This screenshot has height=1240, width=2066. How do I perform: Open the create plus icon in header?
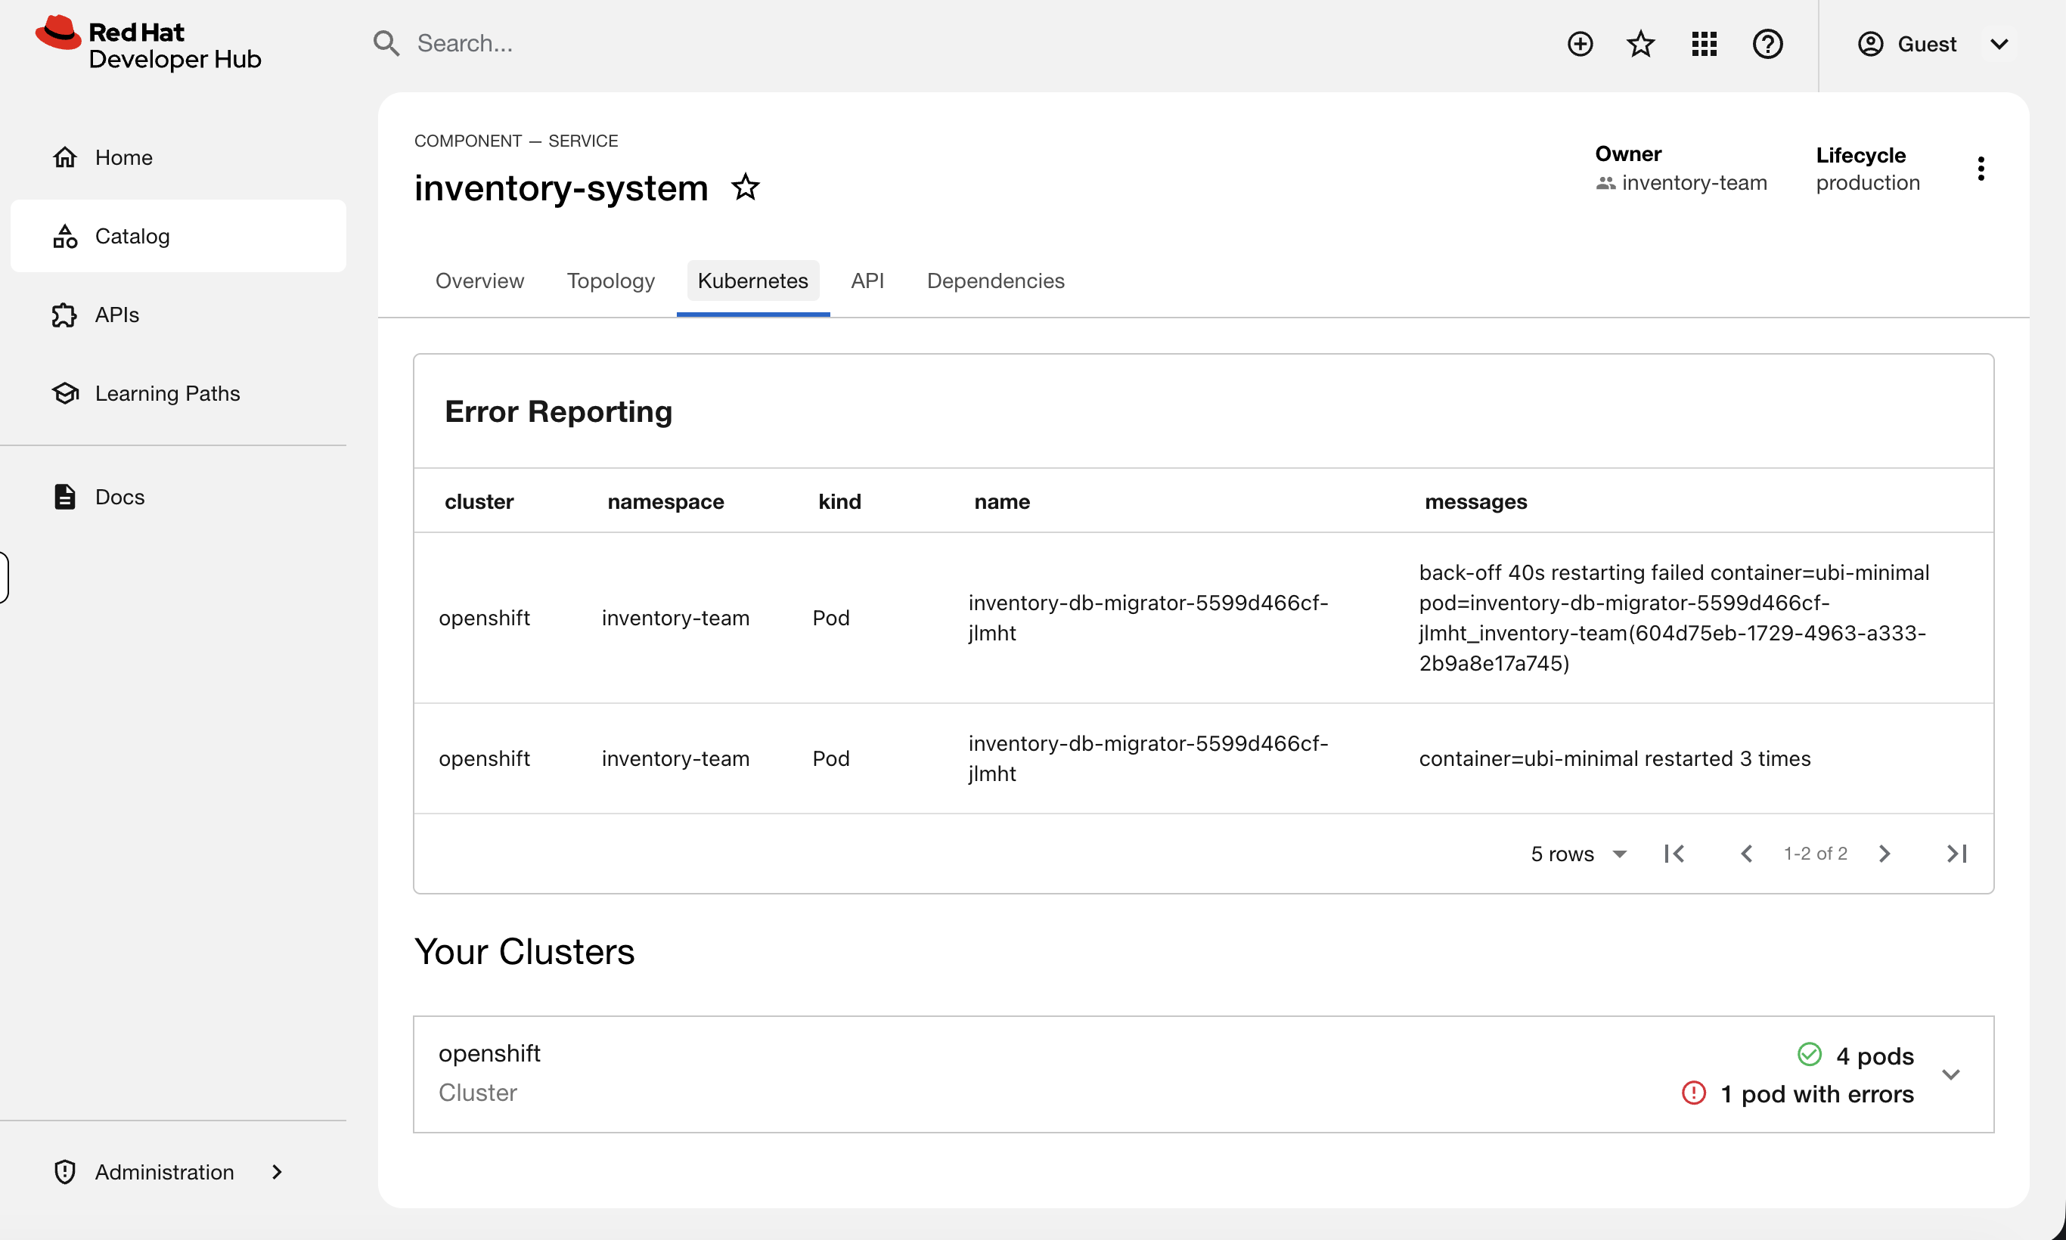1580,43
